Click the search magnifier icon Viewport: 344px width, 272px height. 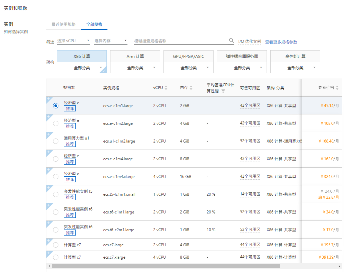pyautogui.click(x=231, y=40)
